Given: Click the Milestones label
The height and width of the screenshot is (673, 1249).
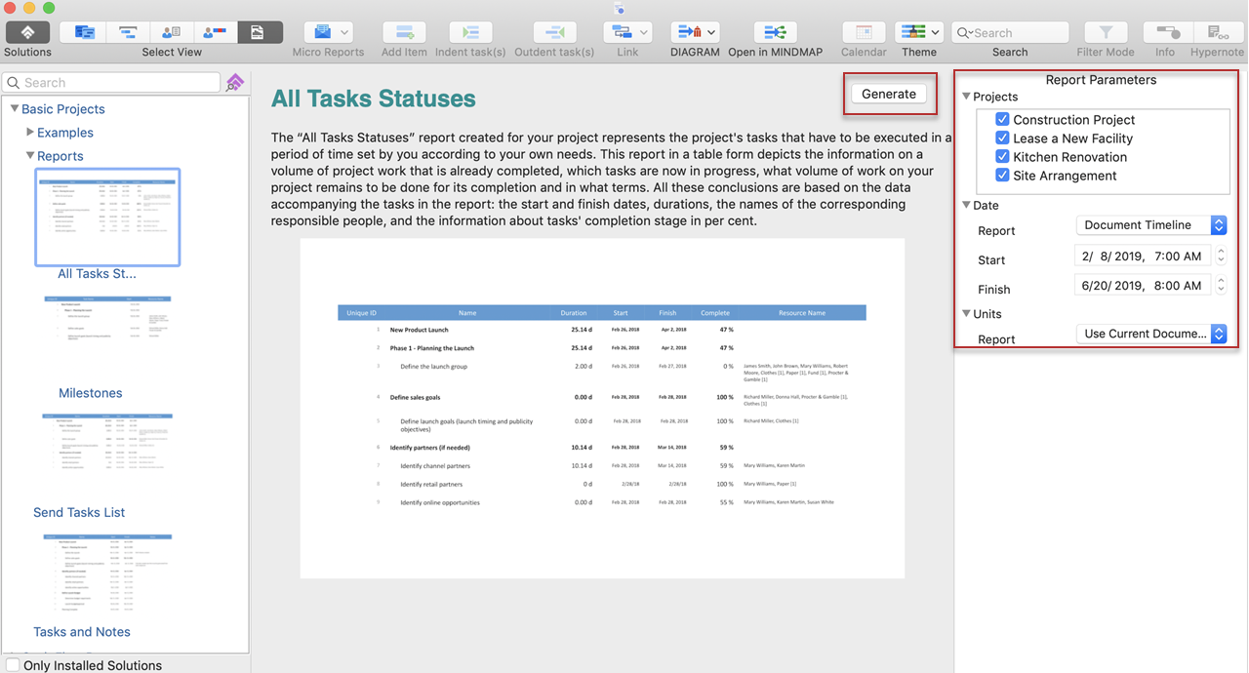Looking at the screenshot, I should (91, 393).
